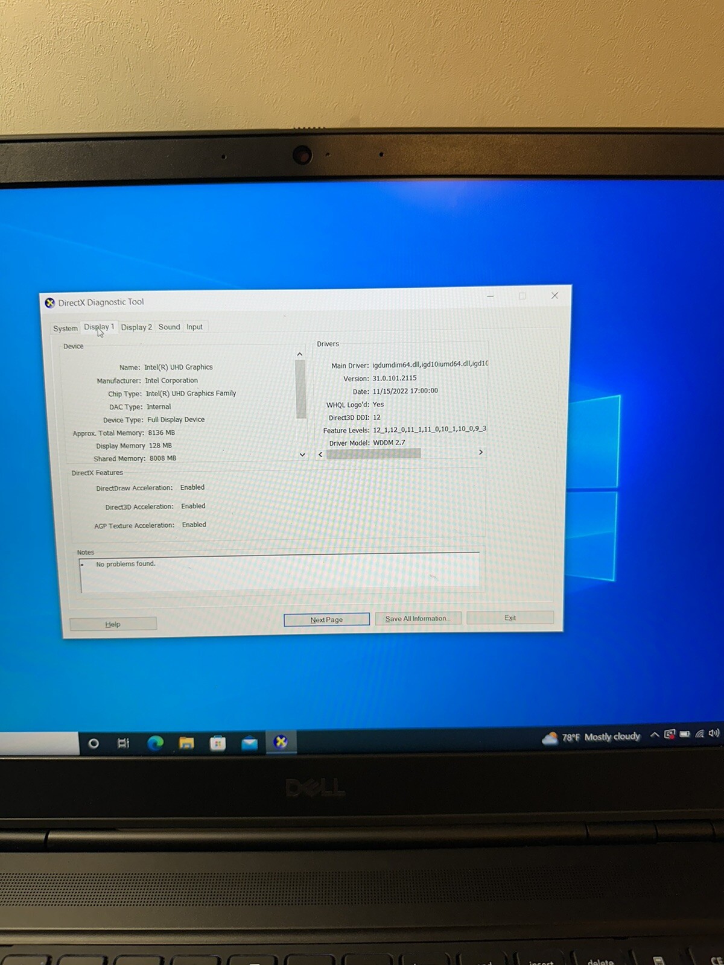Click the Direct3D DDI value '12'
The image size is (724, 965).
pos(376,417)
